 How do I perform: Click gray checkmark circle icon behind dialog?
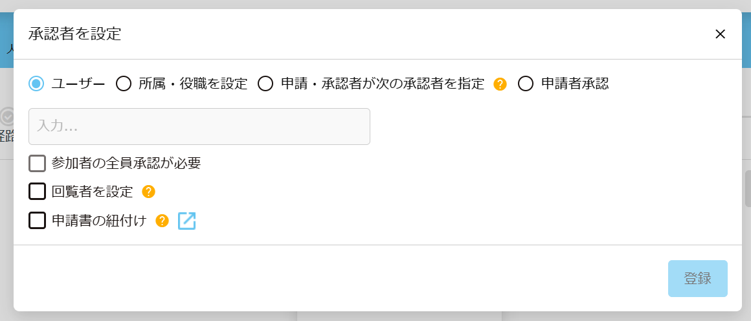pos(7,116)
